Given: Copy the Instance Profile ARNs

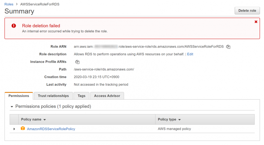Looking at the screenshot, I should coord(77,62).
